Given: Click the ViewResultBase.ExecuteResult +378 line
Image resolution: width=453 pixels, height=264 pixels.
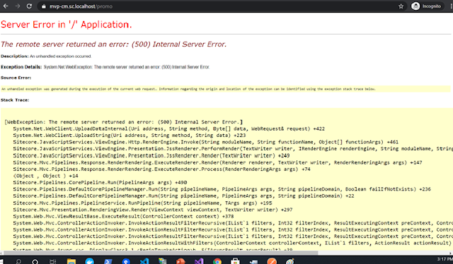Looking at the screenshot, I should pos(123,216).
